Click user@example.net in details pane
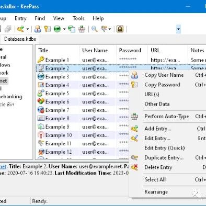The image size is (206, 206). (100, 166)
